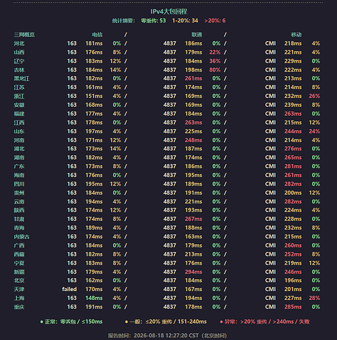Click the "IPv4大包回程" report title
The width and height of the screenshot is (337, 340).
[169, 12]
